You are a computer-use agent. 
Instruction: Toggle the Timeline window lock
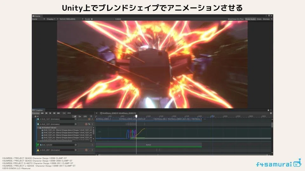(x=268, y=110)
